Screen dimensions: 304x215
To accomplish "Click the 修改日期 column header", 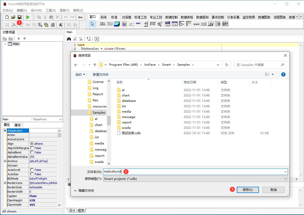I will coord(190,82).
